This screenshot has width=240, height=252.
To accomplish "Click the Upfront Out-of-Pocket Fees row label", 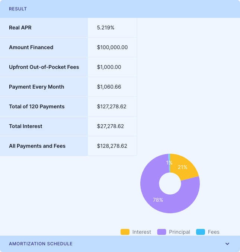I will (x=44, y=67).
